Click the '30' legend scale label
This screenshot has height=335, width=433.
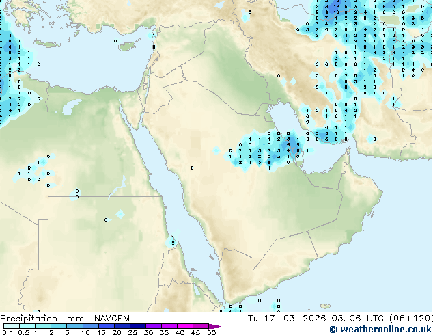click(148, 332)
